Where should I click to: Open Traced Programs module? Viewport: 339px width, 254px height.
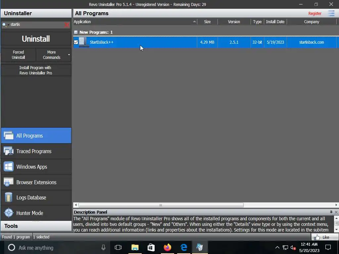coord(36,151)
